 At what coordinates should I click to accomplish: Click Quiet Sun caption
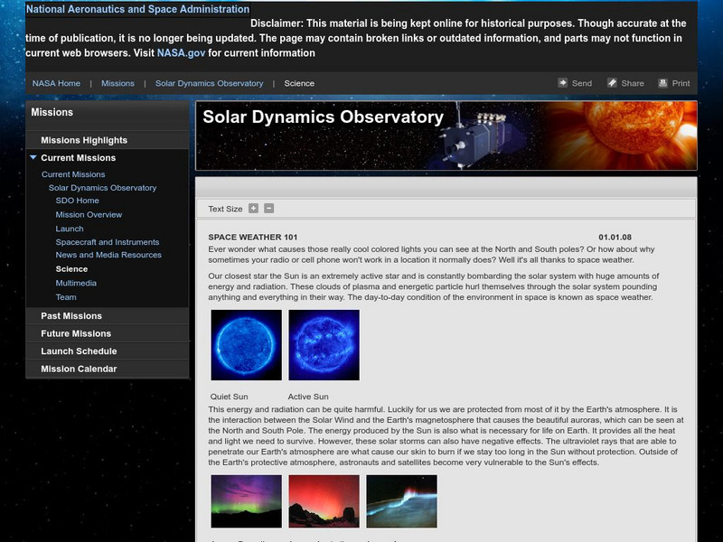[x=230, y=397]
